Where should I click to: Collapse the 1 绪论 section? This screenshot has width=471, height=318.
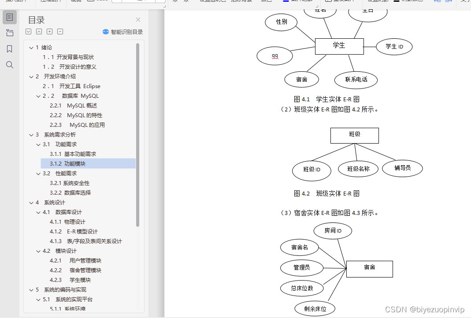click(31, 47)
